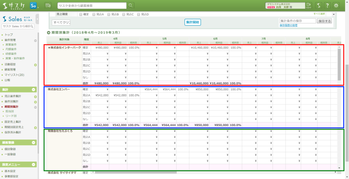Select 固定売上集計 in the sidebar menu

point(13,122)
